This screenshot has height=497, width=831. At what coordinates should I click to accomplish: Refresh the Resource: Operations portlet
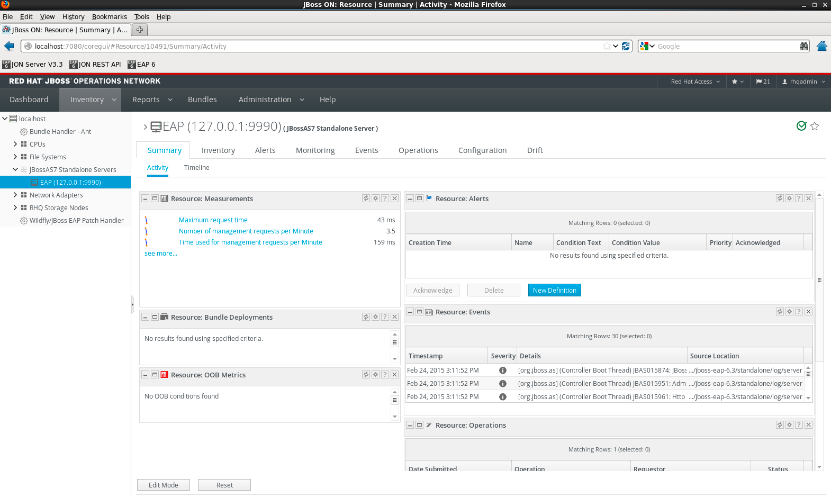click(780, 425)
